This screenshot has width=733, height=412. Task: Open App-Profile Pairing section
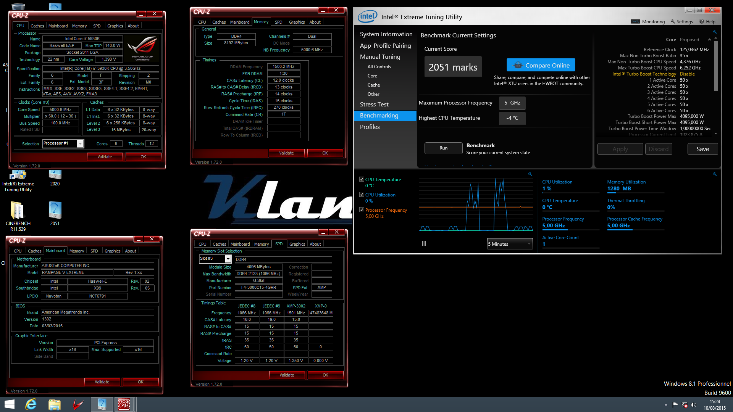coord(385,45)
